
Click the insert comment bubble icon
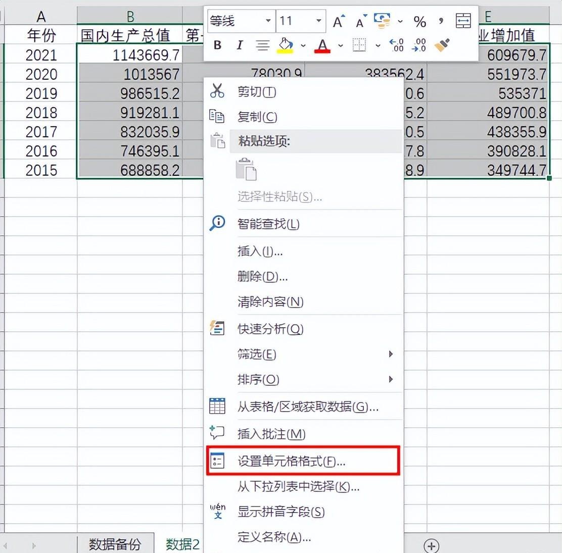pos(217,433)
